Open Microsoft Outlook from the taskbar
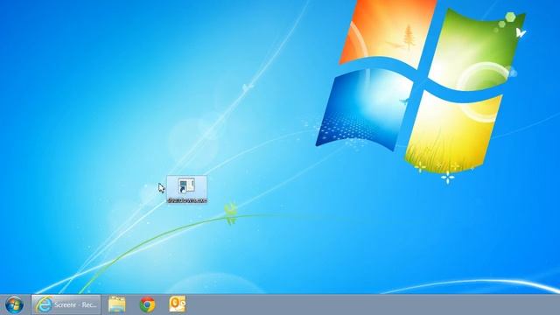Viewport: 560px width, 315px height. (x=178, y=304)
